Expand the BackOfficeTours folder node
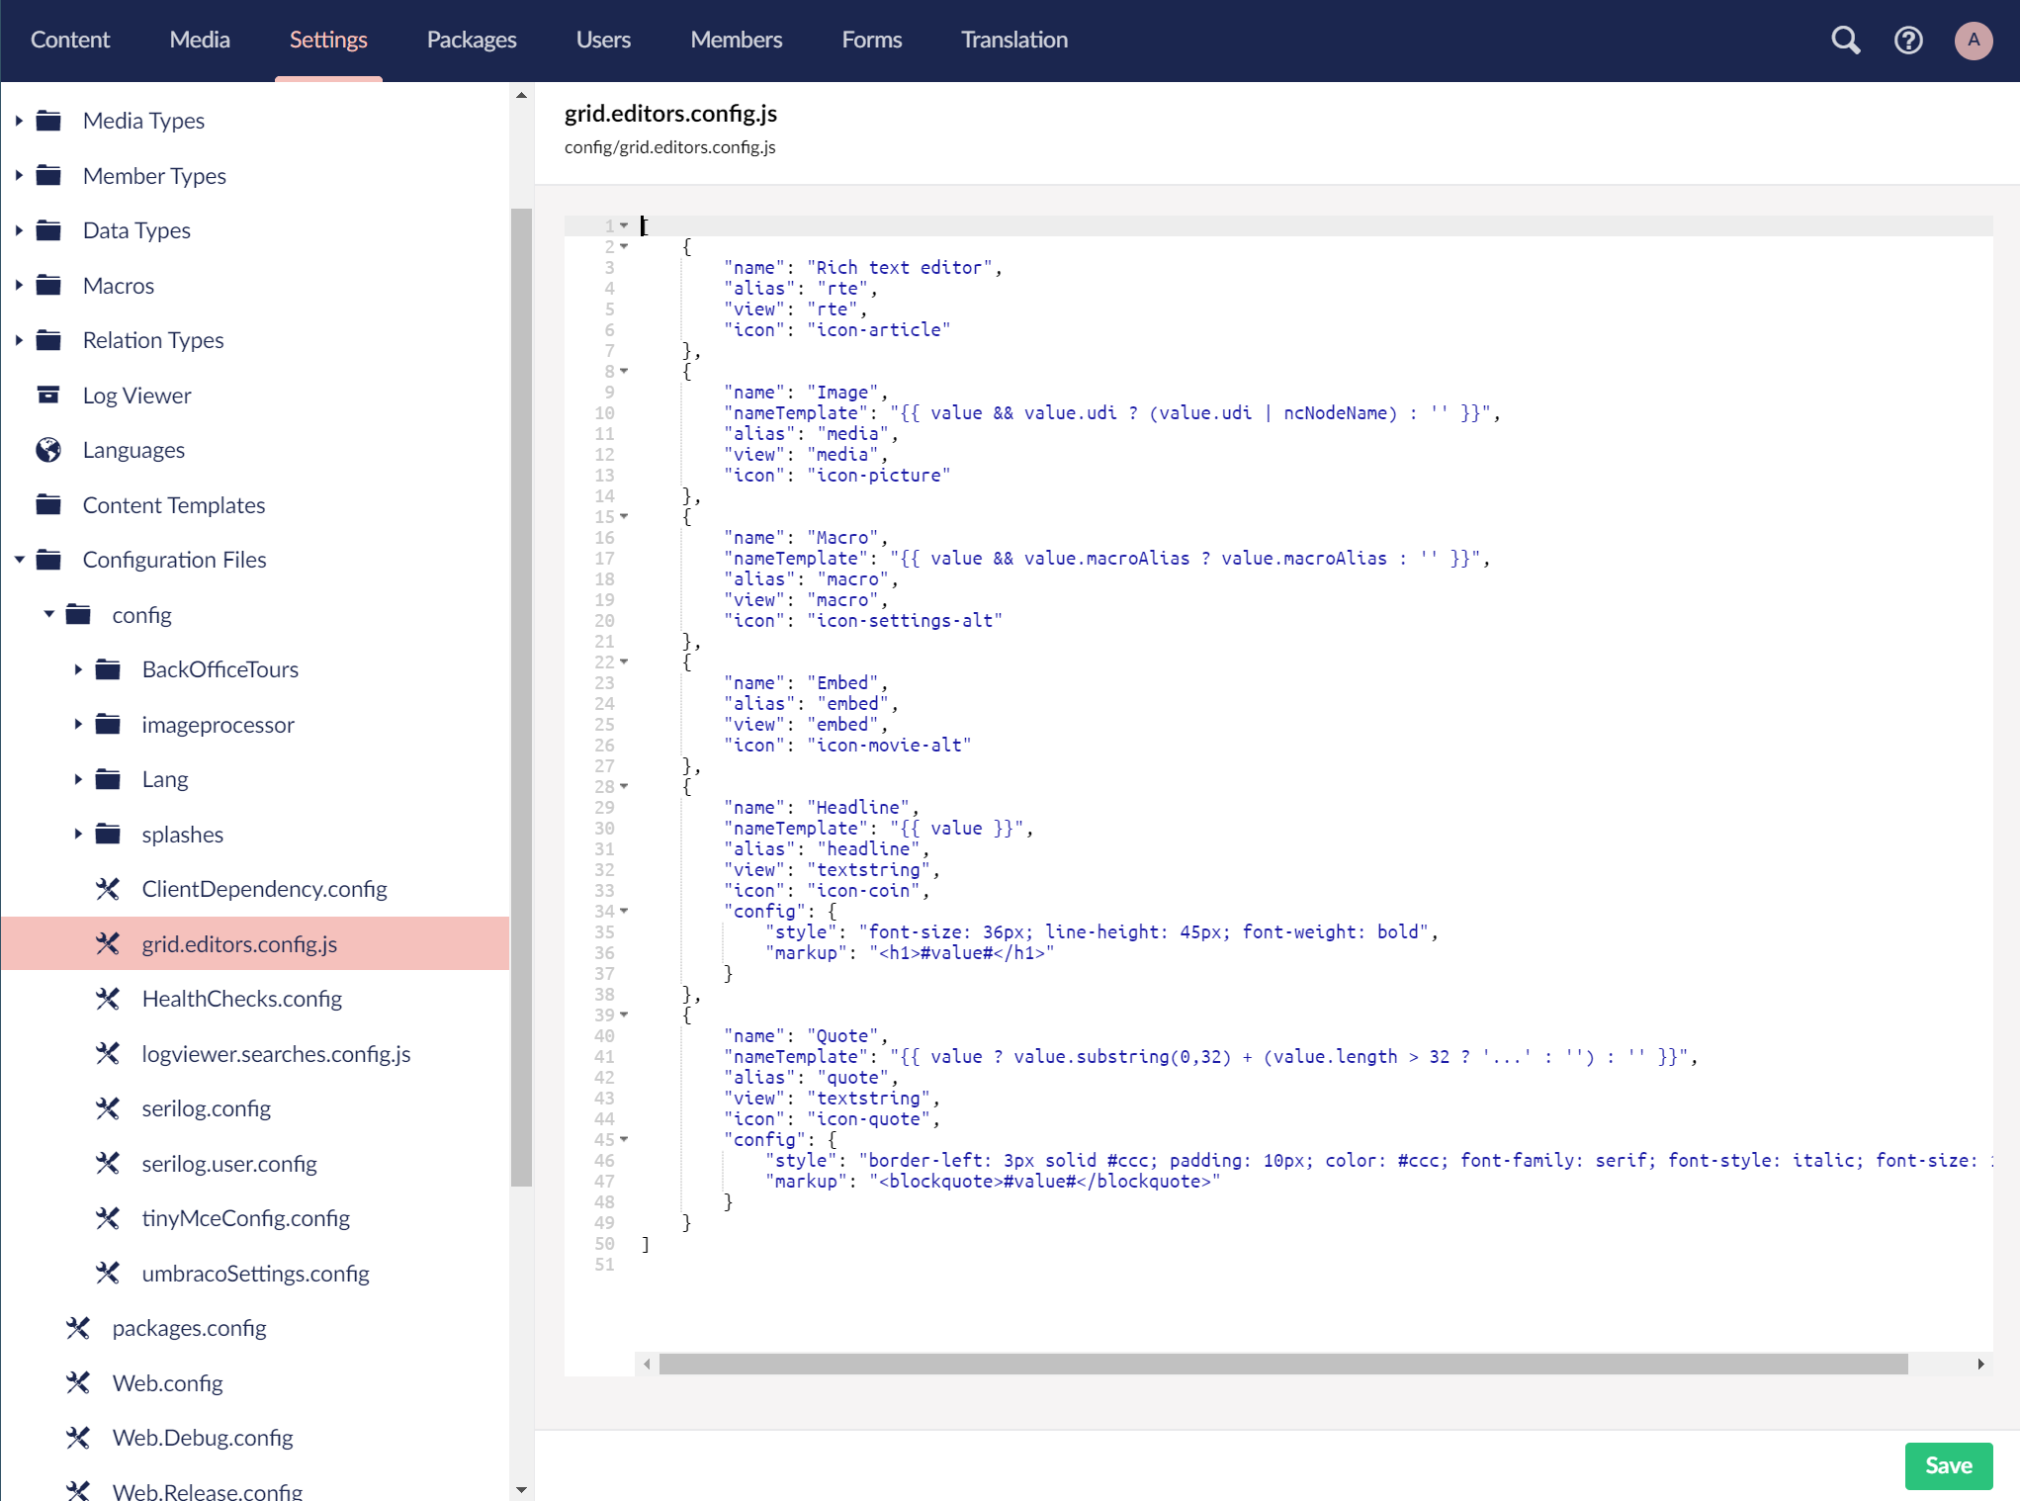The width and height of the screenshot is (2020, 1501). tap(78, 669)
